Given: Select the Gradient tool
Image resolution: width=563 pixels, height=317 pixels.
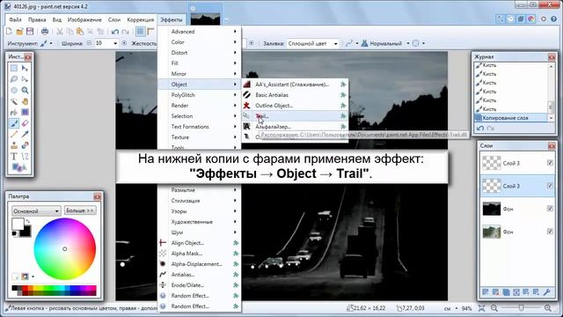Looking at the screenshot, I should click(25, 113).
